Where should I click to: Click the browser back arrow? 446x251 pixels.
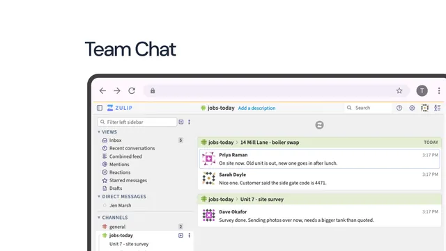coord(102,91)
